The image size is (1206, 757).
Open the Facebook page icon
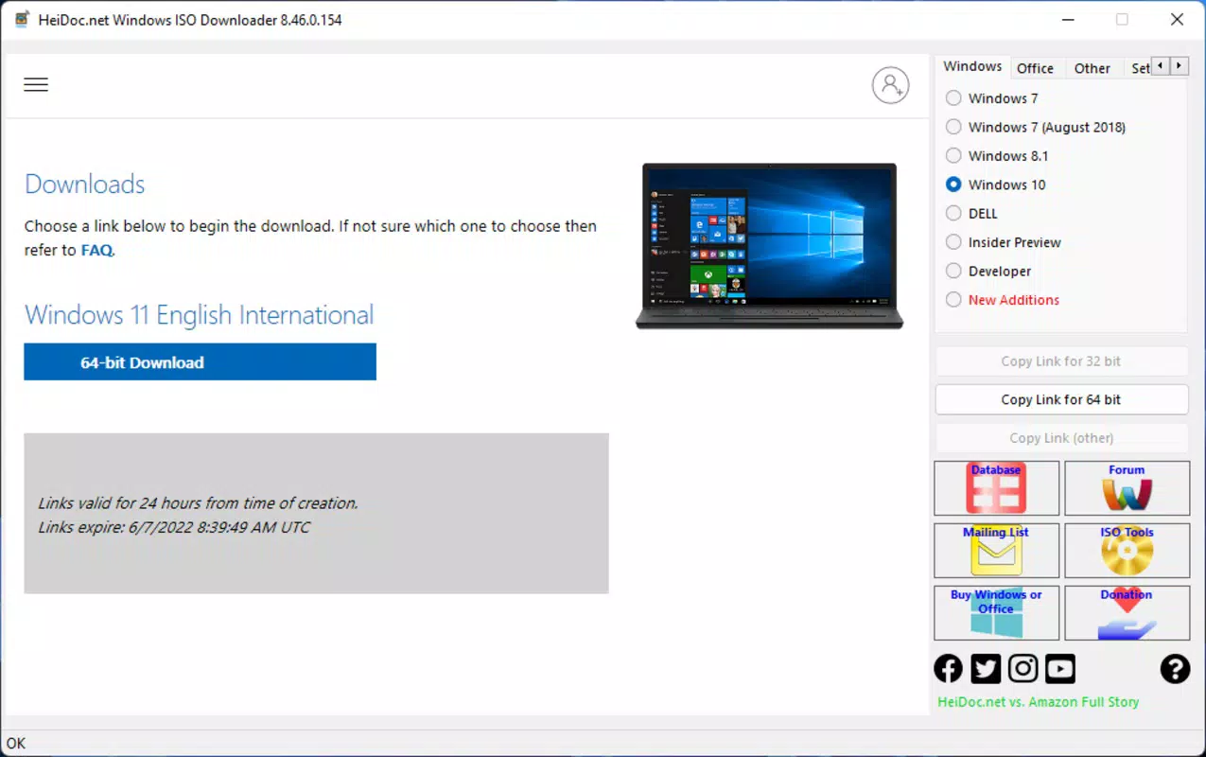pyautogui.click(x=948, y=669)
